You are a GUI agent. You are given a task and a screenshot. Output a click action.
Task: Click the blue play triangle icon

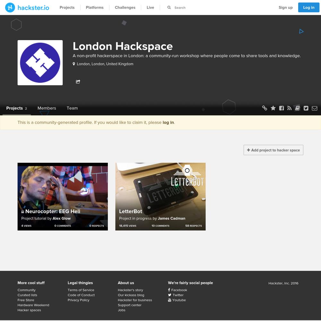pyautogui.click(x=301, y=31)
